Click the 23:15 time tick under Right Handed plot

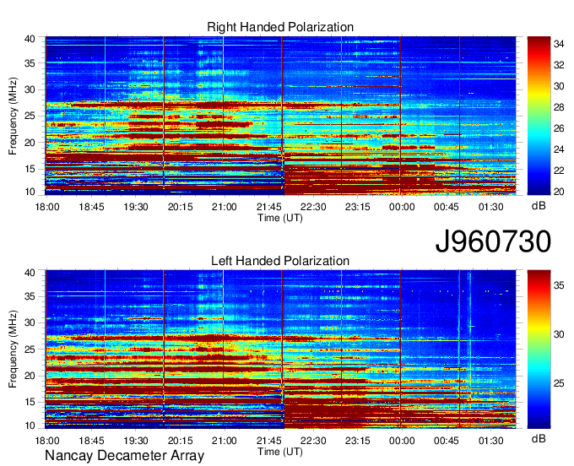point(358,207)
